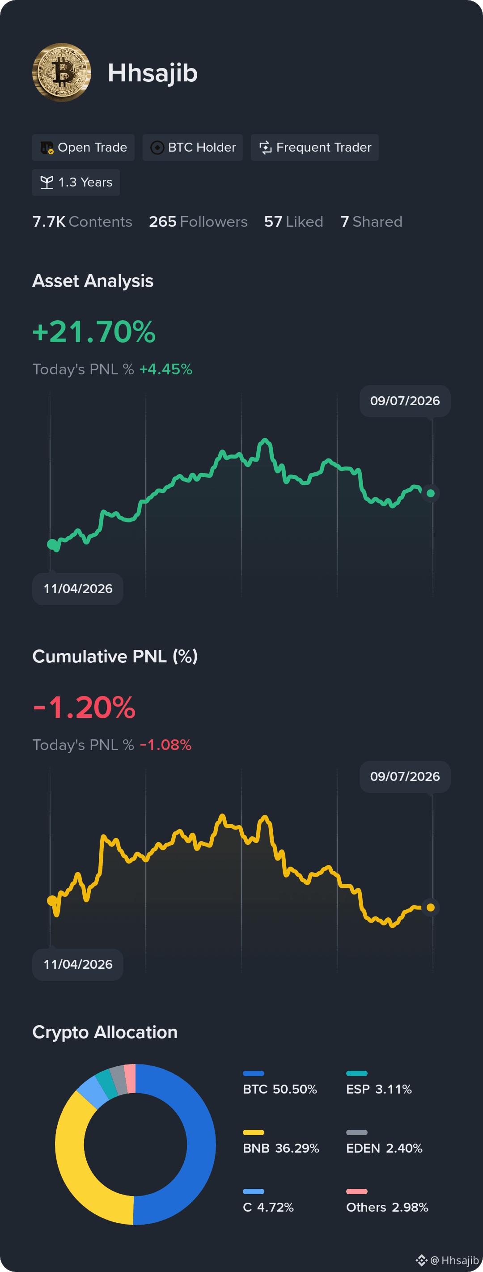Click the sprout icon beside 1.3 Years

pos(47,182)
